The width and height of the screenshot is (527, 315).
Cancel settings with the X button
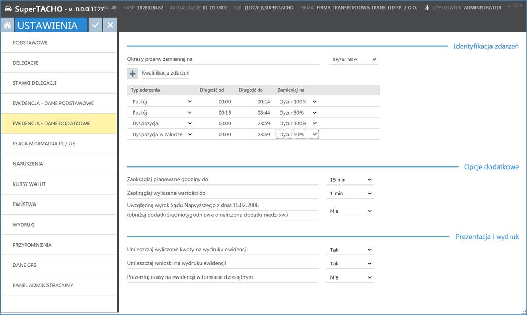[x=110, y=25]
